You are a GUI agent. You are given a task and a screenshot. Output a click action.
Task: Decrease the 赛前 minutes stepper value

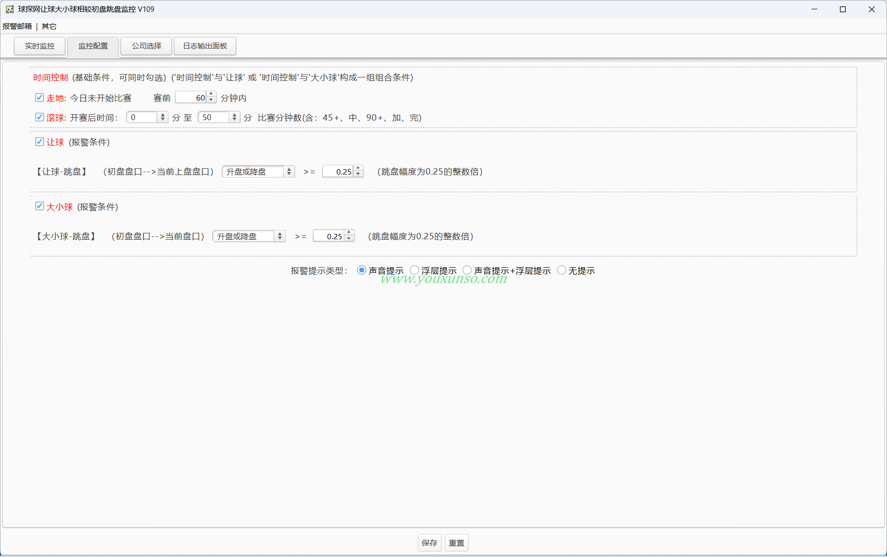[211, 100]
